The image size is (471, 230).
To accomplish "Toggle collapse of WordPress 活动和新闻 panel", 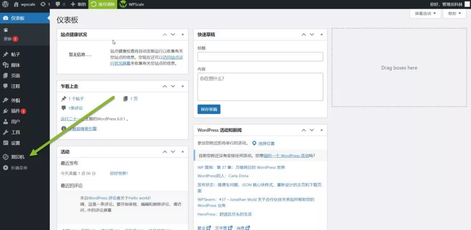I will (322, 130).
